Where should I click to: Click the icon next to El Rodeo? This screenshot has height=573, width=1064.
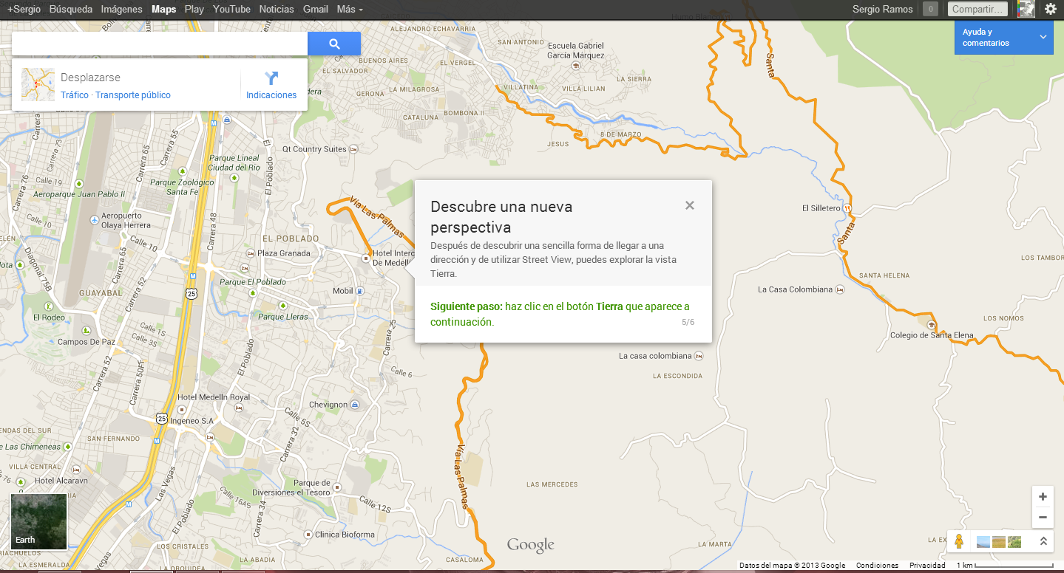[x=47, y=306]
